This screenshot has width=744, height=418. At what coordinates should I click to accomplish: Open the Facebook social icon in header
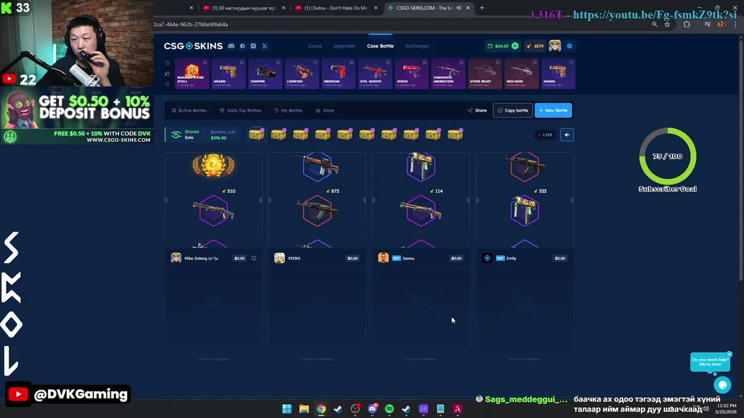[x=242, y=46]
